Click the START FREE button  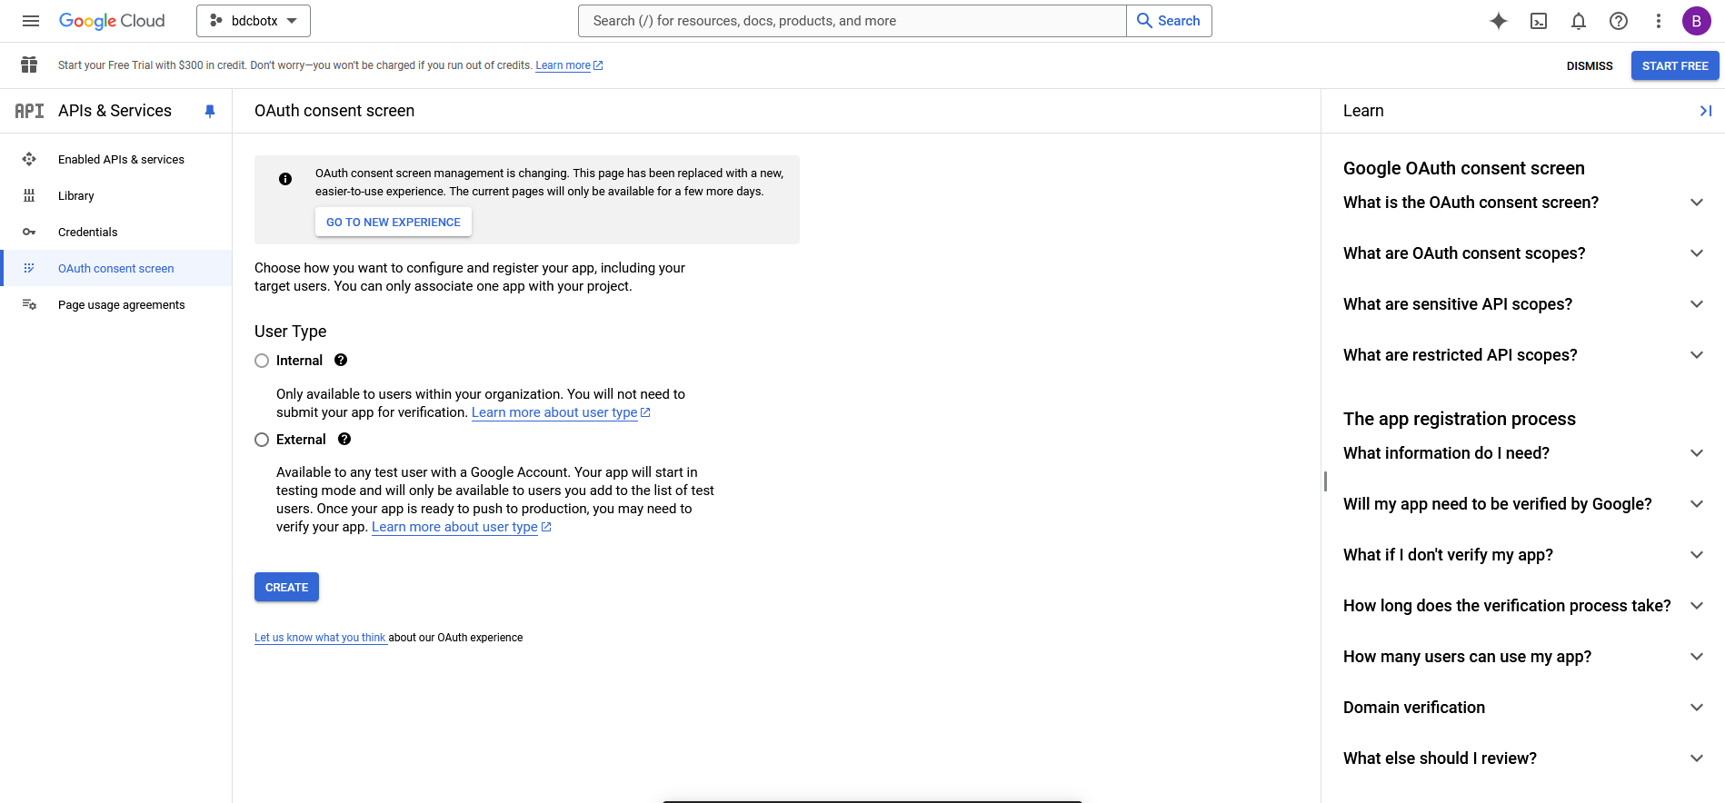[x=1675, y=65]
